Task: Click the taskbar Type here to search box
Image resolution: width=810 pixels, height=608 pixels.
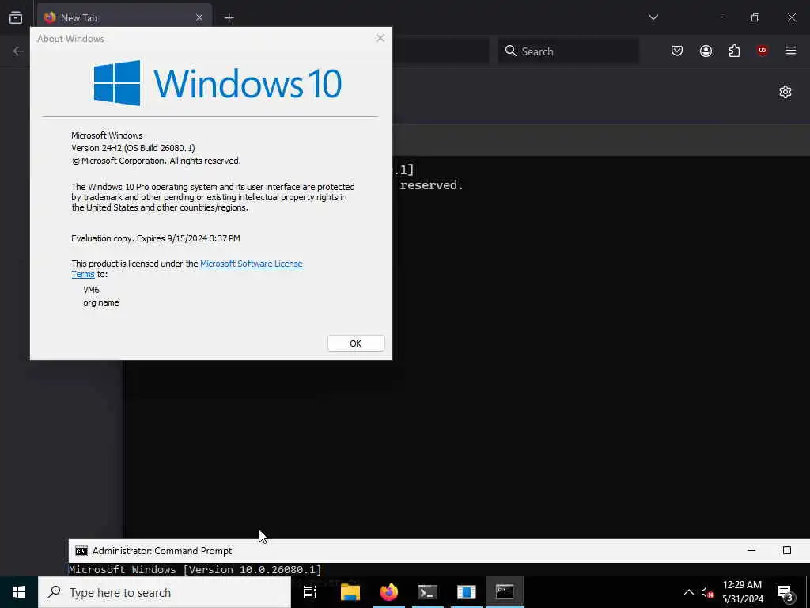Action: [165, 592]
